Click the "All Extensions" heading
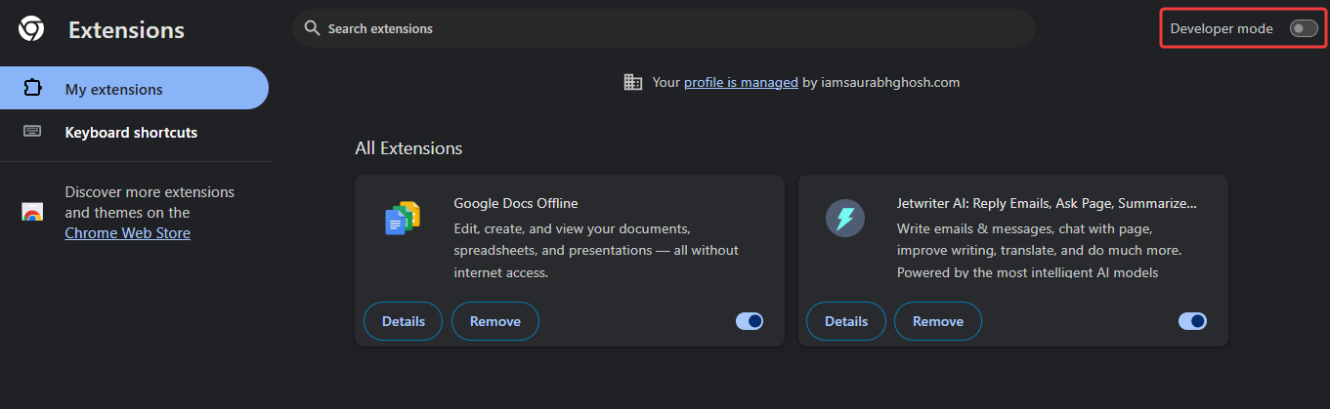Image resolution: width=1330 pixels, height=409 pixels. (408, 148)
